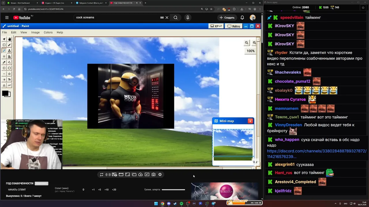Viewport: 369px width, 207px height.
Task: Select the ellipse shape tool
Action: point(9,68)
